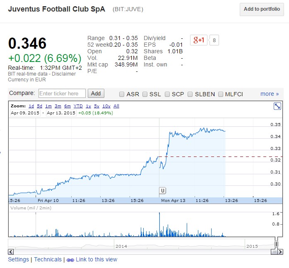Click the timeline range slider handle
This screenshot has height=268, width=289.
276,244
